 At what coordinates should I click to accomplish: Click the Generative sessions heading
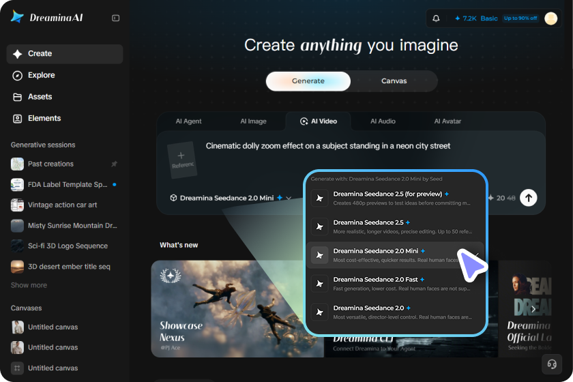click(x=43, y=145)
